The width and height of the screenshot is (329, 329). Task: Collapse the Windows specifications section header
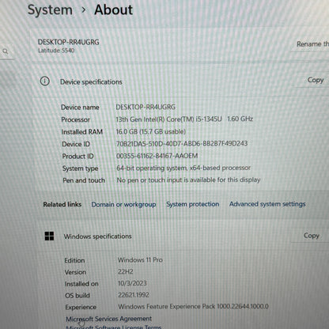pyautogui.click(x=97, y=236)
